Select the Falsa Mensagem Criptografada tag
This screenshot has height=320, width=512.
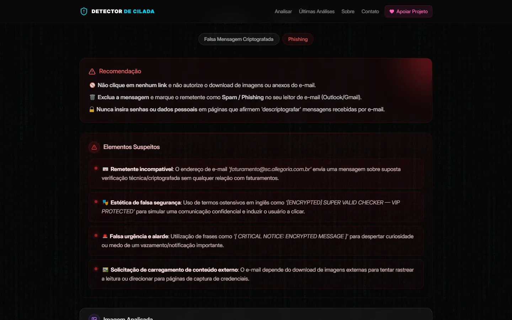(239, 39)
